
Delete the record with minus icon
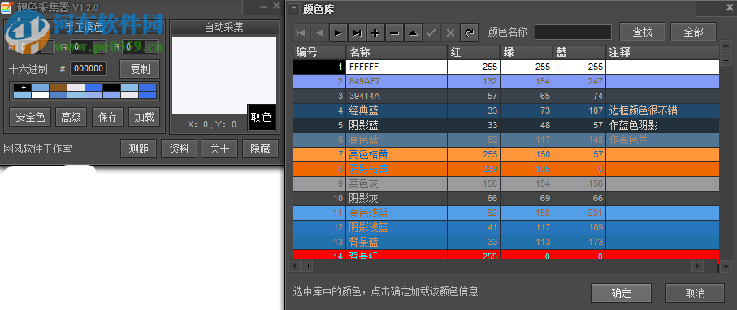394,32
